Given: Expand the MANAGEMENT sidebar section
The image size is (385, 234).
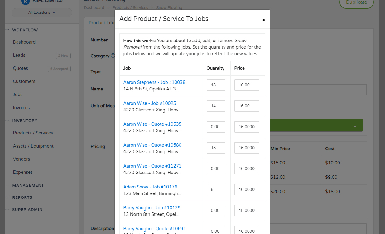Looking at the screenshot, I should [28, 185].
